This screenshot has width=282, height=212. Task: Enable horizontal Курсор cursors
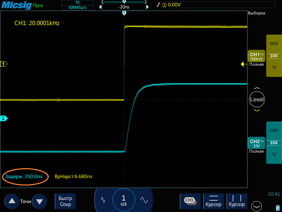point(214,201)
